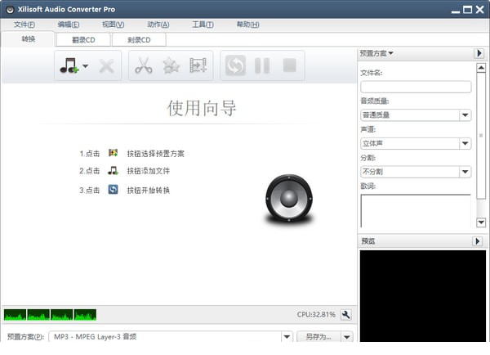The width and height of the screenshot is (490, 355).
Task: Click the 使用向导 heading text
Action: pos(202,108)
